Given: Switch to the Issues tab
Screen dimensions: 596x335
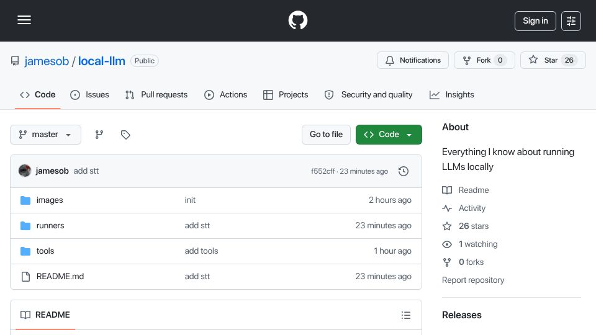Looking at the screenshot, I should 89,94.
